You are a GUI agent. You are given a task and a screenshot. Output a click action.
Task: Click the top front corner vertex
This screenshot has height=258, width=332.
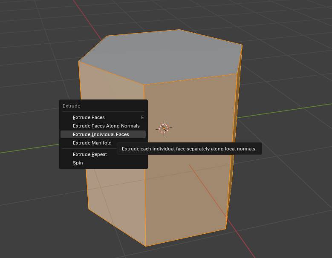coord(144,85)
